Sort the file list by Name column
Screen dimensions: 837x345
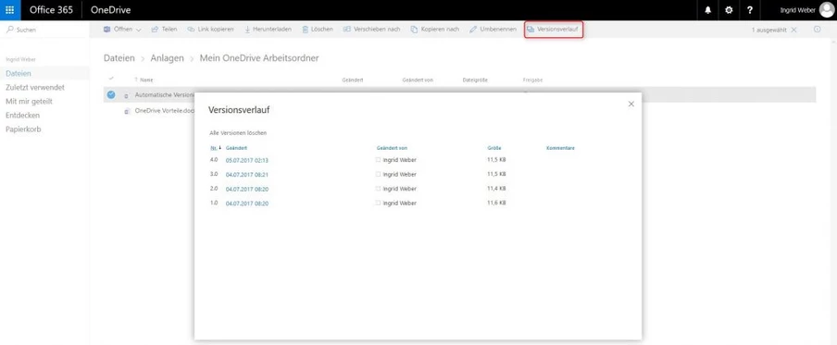click(146, 80)
